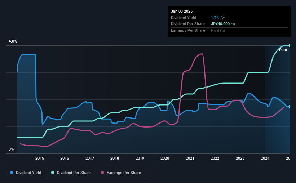296x183 pixels.
Task: Click the pink earnings peak in 2021
Action: click(x=202, y=54)
